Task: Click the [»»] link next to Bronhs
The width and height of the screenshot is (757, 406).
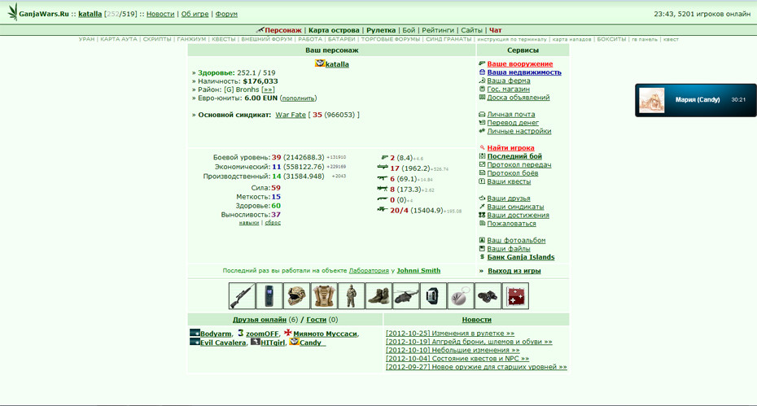Action: [x=268, y=89]
